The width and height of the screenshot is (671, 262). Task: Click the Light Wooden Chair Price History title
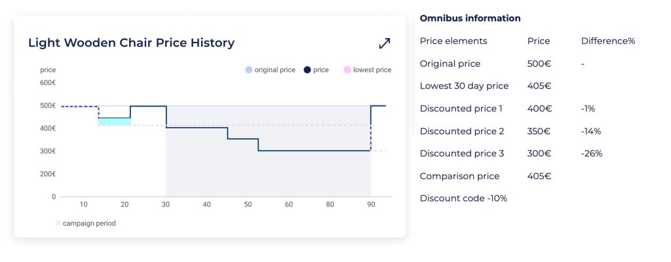coord(131,43)
